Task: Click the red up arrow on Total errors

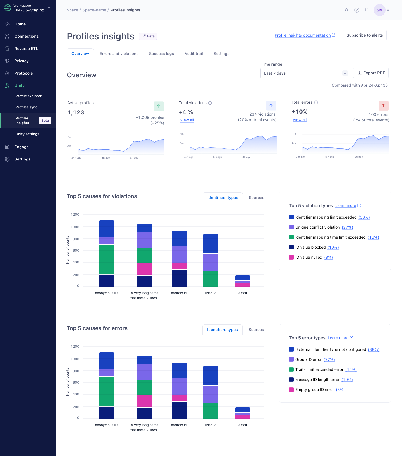Action: pyautogui.click(x=384, y=105)
